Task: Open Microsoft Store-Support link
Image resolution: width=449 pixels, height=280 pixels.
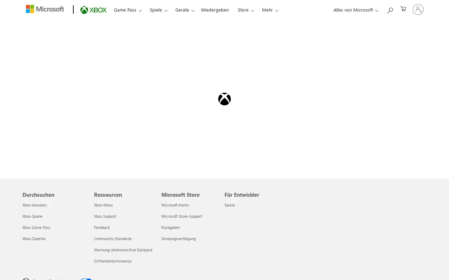Action: coord(182,216)
